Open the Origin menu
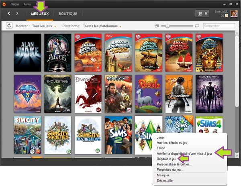 pyautogui.click(x=14, y=4)
